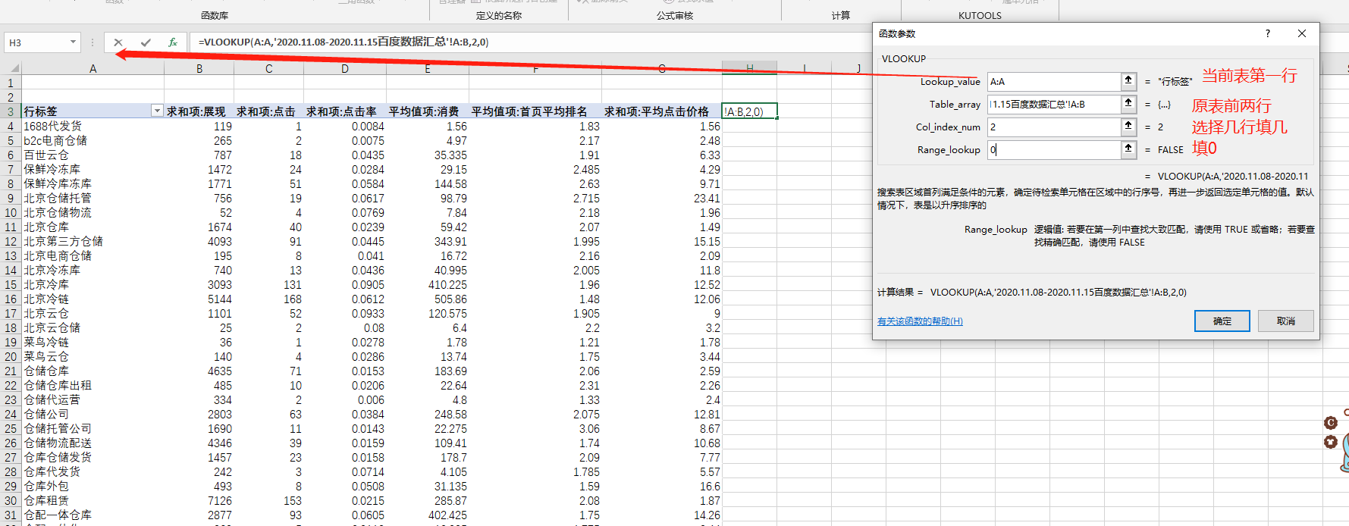The height and width of the screenshot is (526, 1349).
Task: Select the cell containing 北京冷链
Action: (x=46, y=299)
